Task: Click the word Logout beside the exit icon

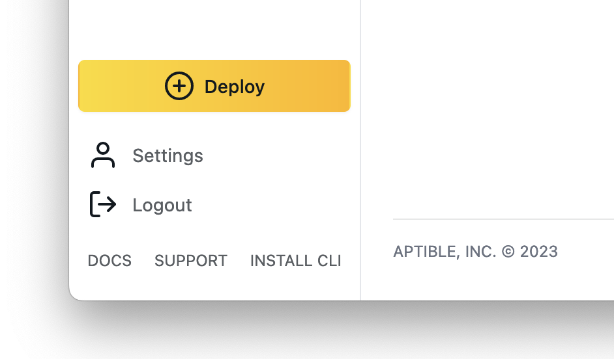Action: click(x=162, y=205)
